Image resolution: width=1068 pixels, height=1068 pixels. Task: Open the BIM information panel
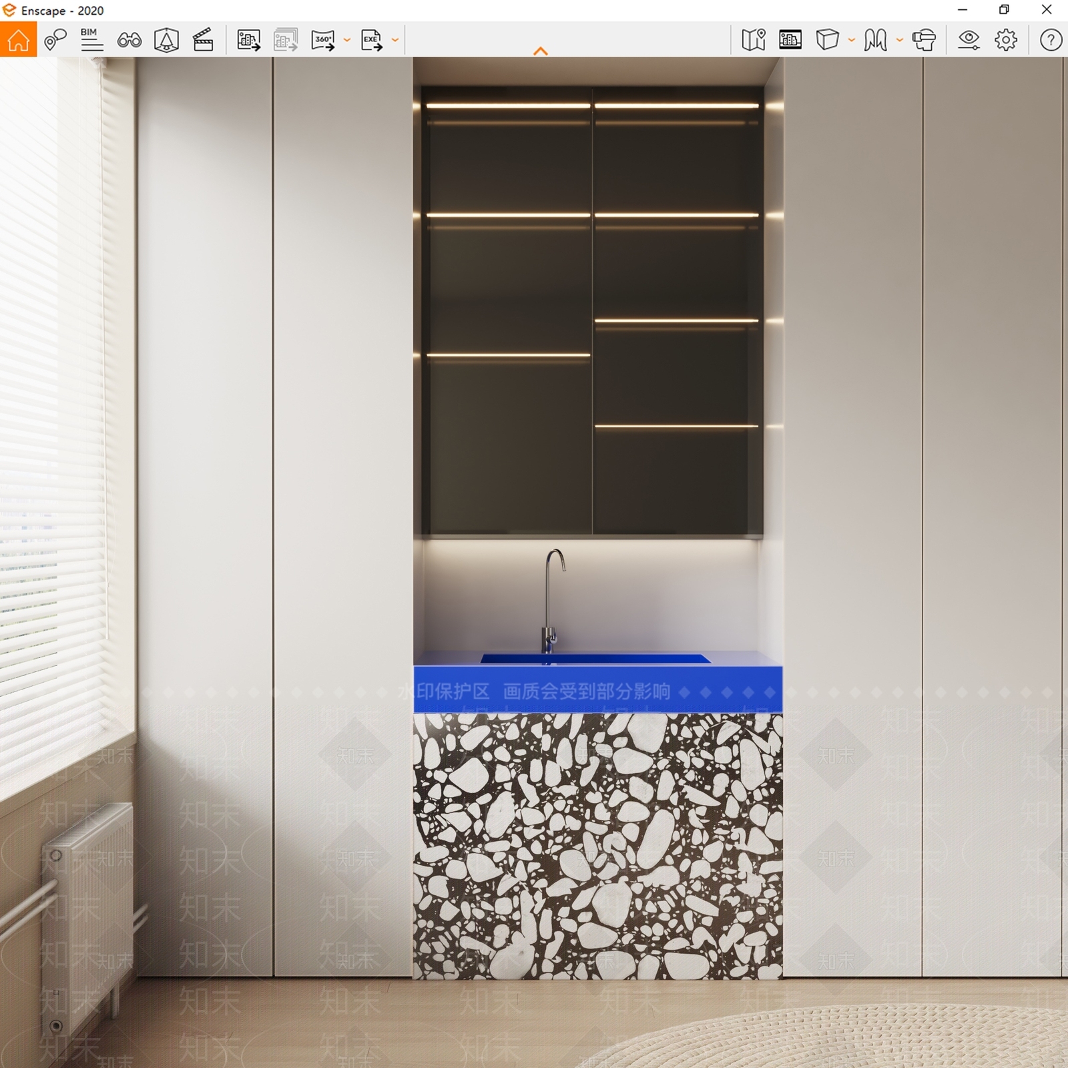click(x=91, y=40)
